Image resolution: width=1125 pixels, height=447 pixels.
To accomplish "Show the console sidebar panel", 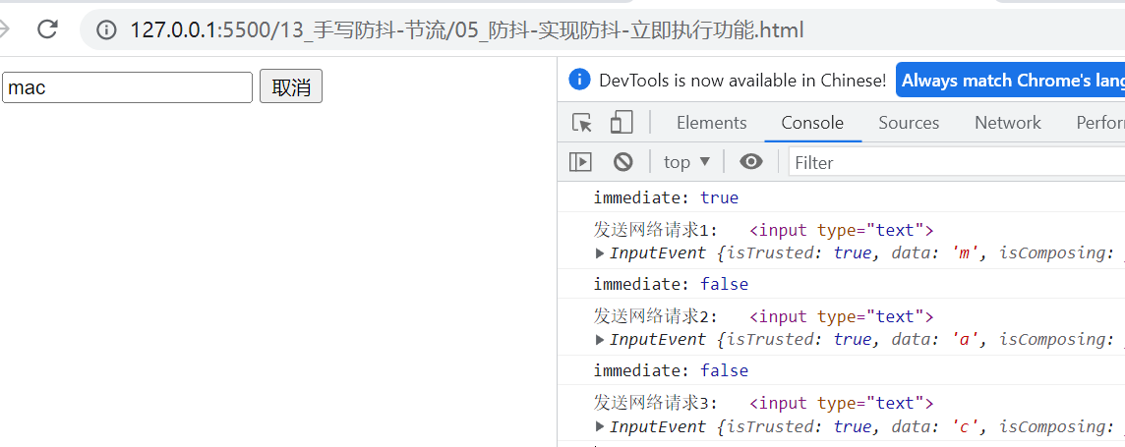I will 581,162.
